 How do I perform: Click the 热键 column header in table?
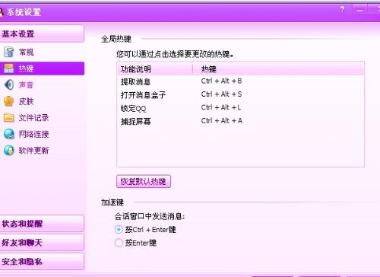click(x=278, y=68)
